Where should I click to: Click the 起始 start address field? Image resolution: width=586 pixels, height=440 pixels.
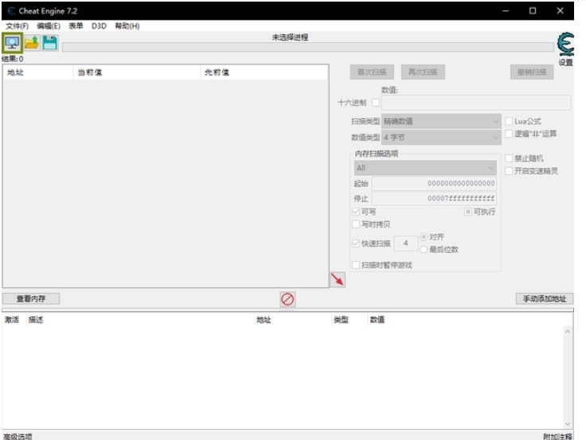pyautogui.click(x=434, y=183)
